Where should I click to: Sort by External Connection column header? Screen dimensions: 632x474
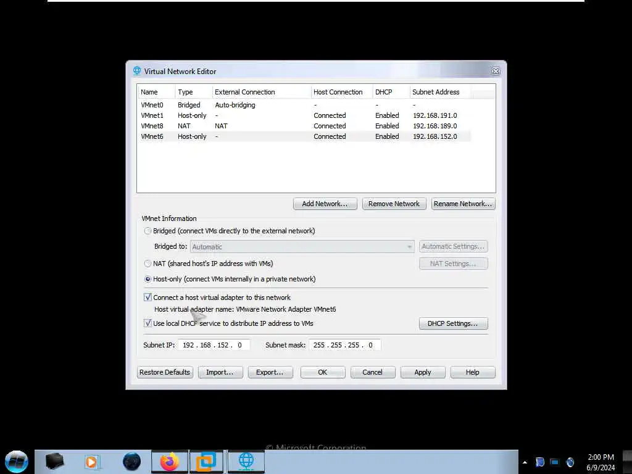click(x=262, y=92)
